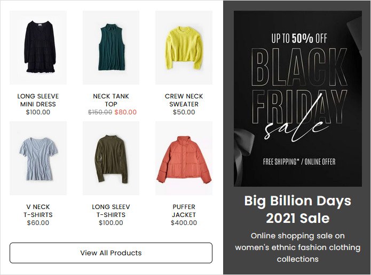This screenshot has width=371, height=275.
Task: Click the green Neck Tank Top image
Action: point(111,48)
